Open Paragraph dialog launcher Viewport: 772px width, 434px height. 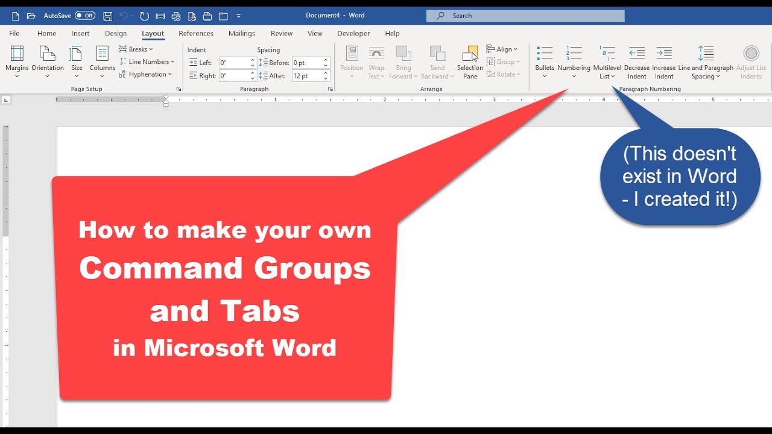331,89
